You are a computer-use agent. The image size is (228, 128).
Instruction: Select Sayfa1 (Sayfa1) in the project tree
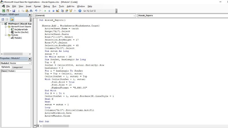[x=21, y=32]
